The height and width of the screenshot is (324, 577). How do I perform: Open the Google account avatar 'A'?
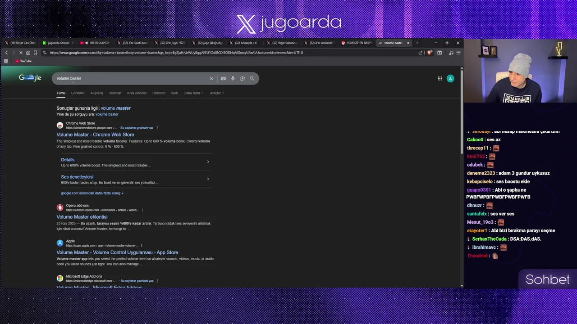pos(450,78)
